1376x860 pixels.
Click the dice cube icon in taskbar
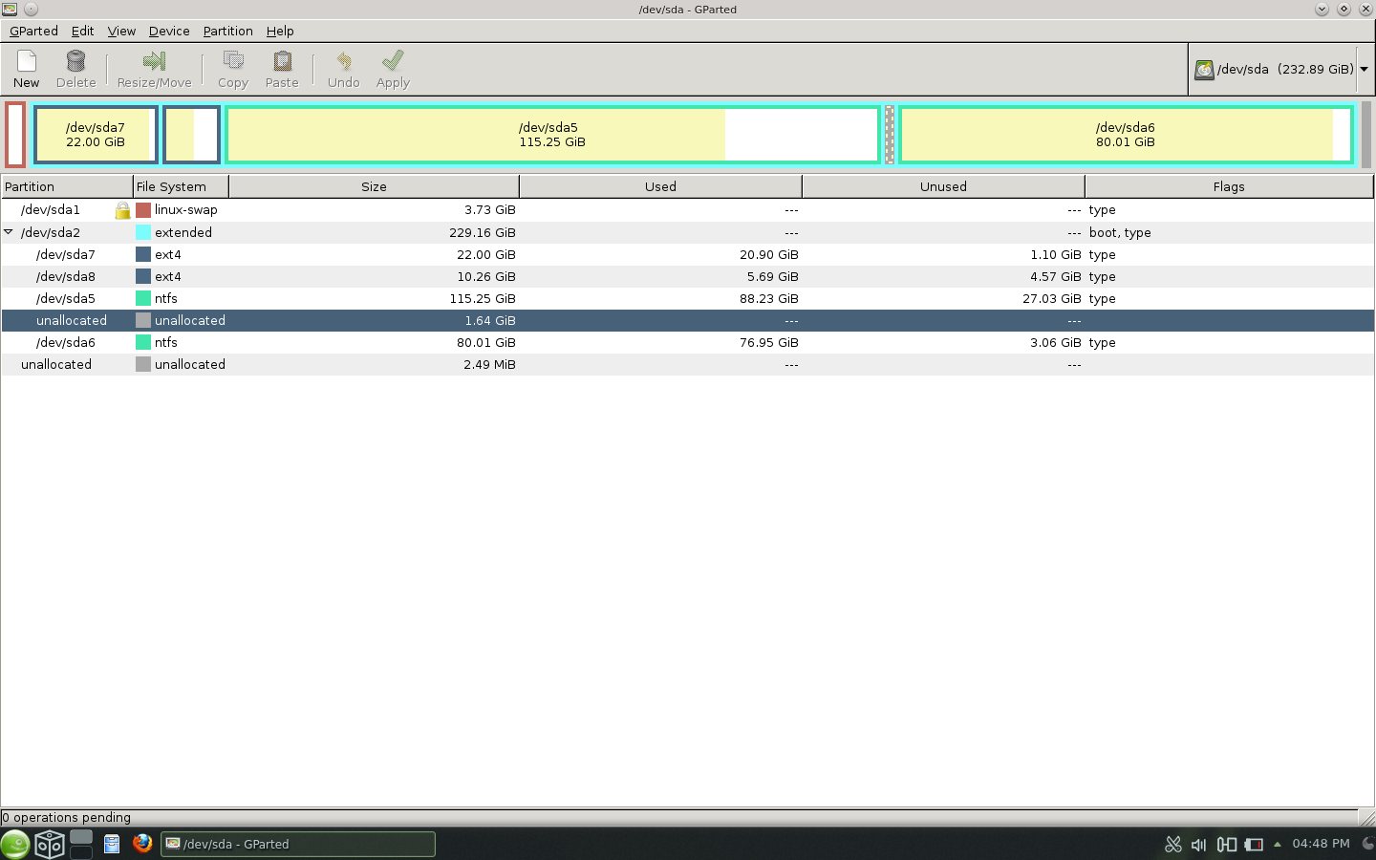tap(50, 844)
